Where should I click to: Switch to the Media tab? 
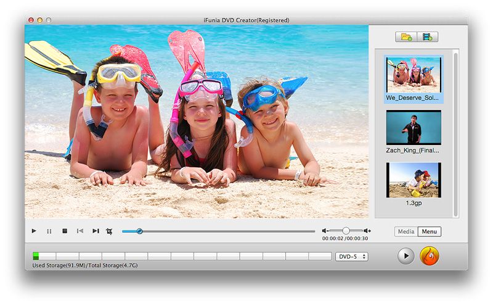[x=406, y=232]
